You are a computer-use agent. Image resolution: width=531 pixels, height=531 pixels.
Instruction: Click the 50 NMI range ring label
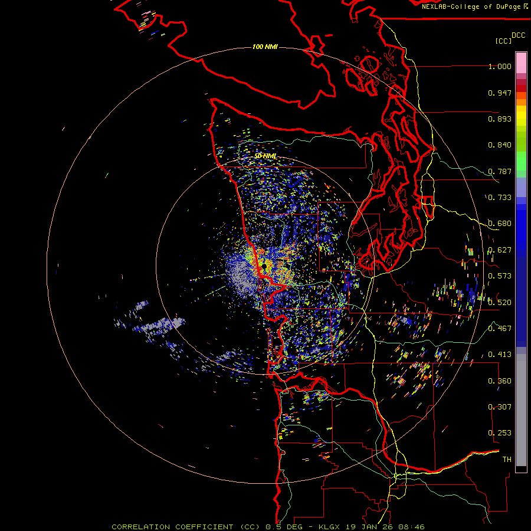point(265,156)
